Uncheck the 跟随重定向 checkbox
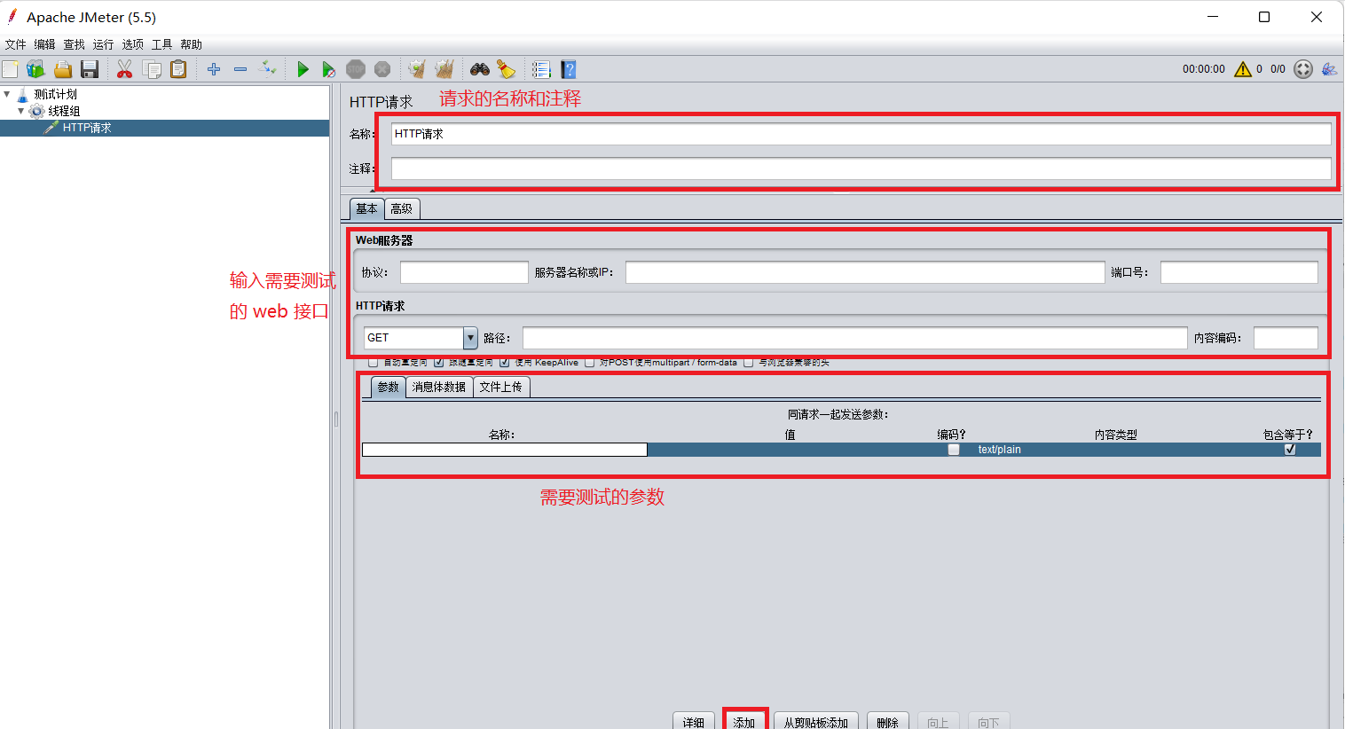Viewport: 1345px width, 729px height. pyautogui.click(x=439, y=363)
